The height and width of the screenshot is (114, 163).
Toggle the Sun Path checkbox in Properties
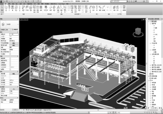pyautogui.click(x=10, y=54)
